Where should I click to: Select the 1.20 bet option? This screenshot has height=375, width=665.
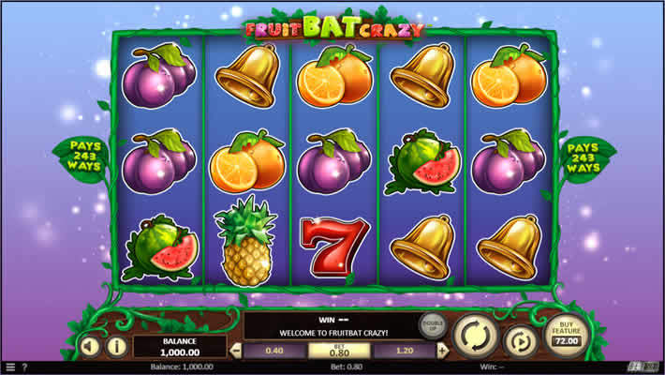pos(405,351)
